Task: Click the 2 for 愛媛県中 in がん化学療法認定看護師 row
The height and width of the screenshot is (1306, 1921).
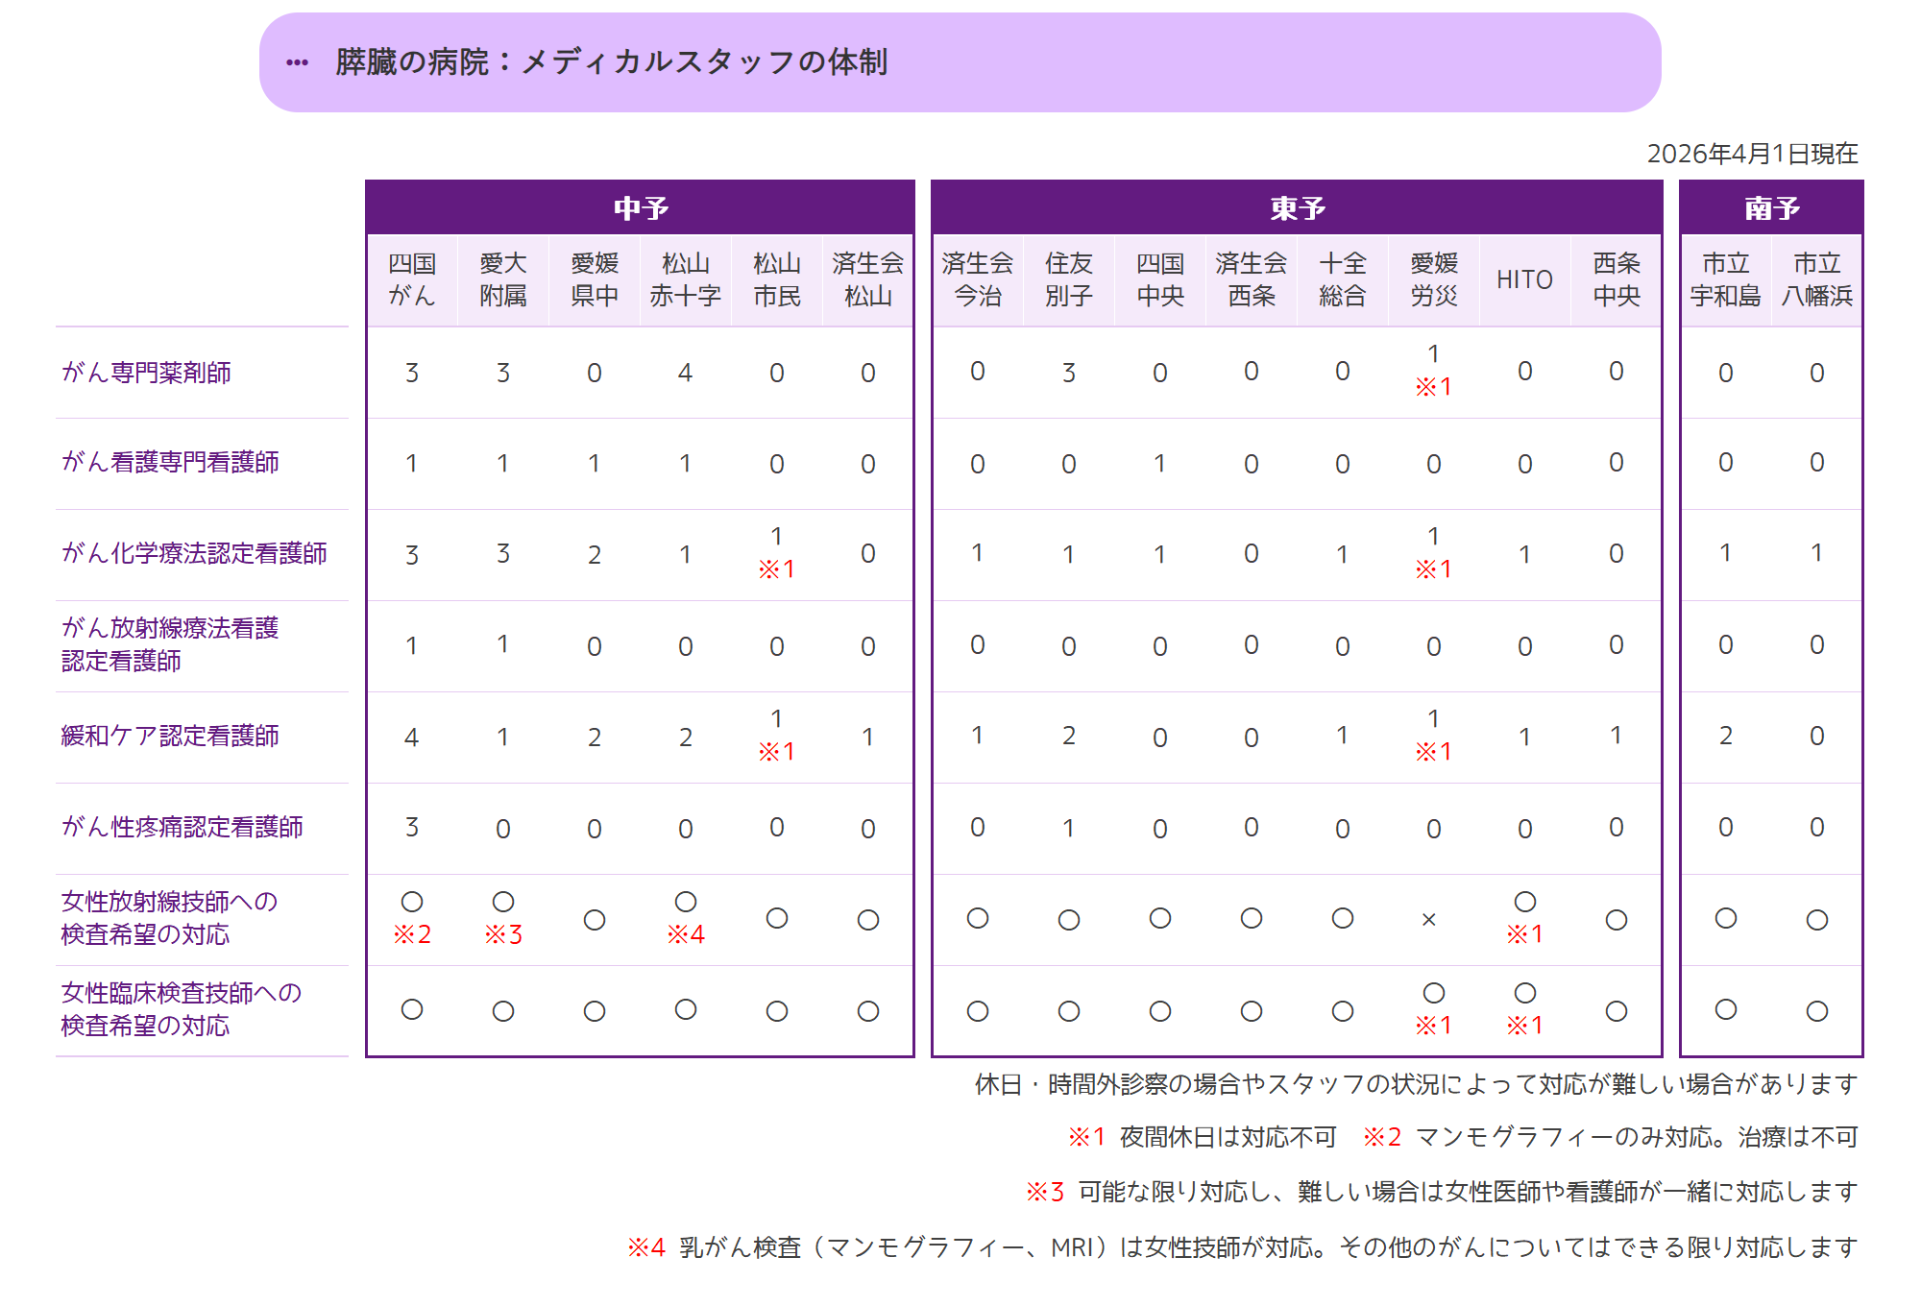Action: 595,554
